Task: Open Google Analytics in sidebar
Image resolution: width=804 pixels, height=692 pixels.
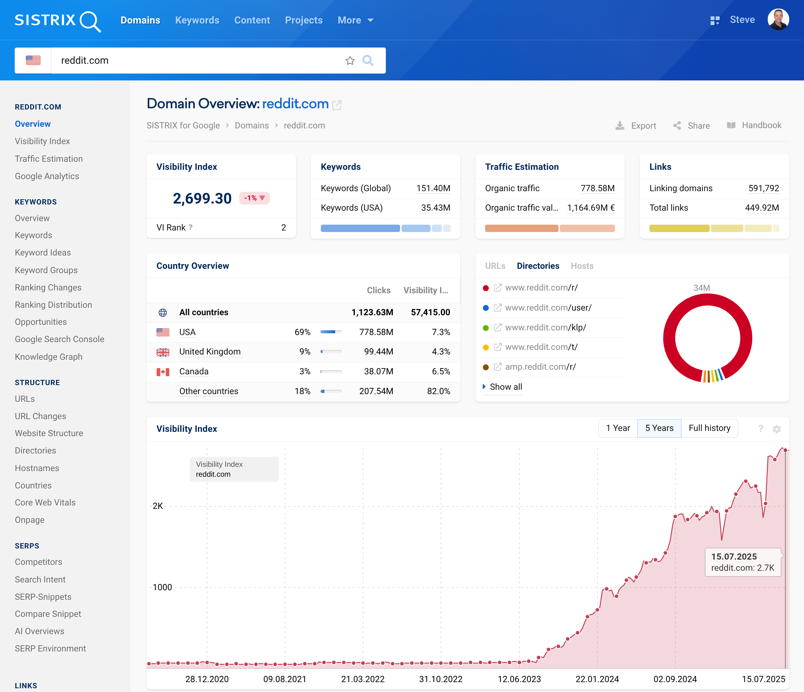Action: click(47, 176)
